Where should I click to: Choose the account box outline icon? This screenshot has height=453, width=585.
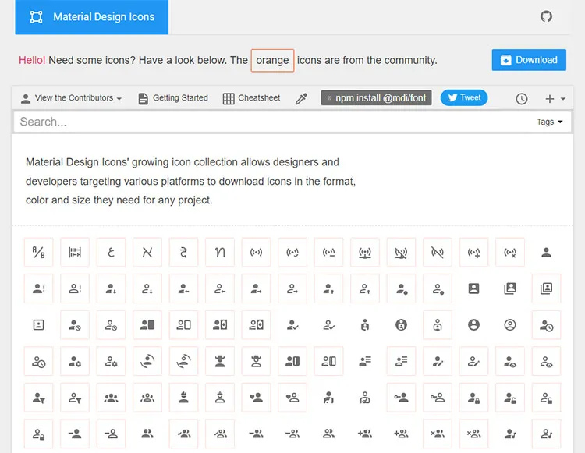click(38, 325)
